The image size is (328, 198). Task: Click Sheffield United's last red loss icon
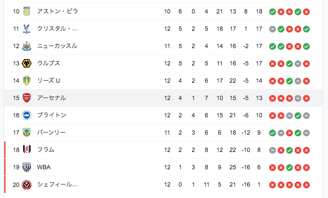(x=306, y=185)
